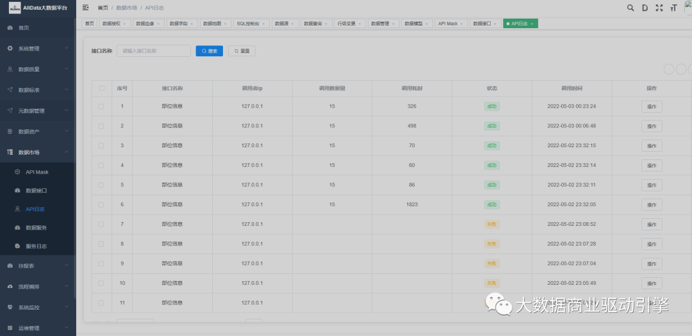Check the select-all checkbox in table header
692x336 pixels.
pyautogui.click(x=101, y=88)
